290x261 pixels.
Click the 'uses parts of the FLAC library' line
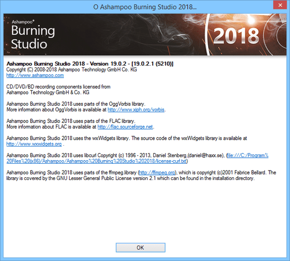[71, 121]
